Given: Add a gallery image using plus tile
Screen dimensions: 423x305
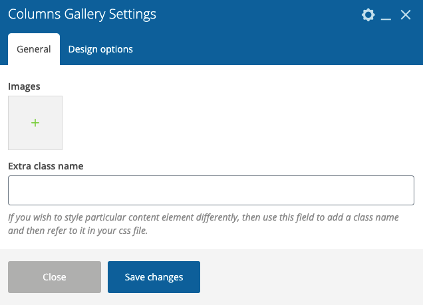Looking at the screenshot, I should click(35, 123).
